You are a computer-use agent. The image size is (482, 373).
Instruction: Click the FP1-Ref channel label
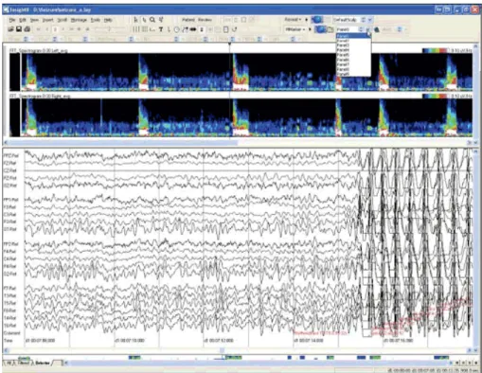click(10, 200)
